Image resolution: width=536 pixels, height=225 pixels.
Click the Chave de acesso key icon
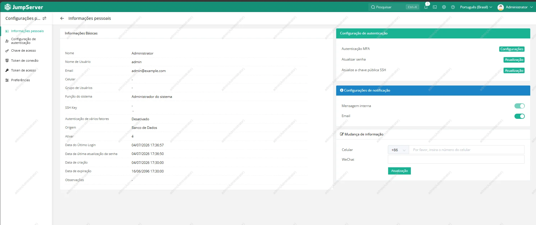pos(7,51)
